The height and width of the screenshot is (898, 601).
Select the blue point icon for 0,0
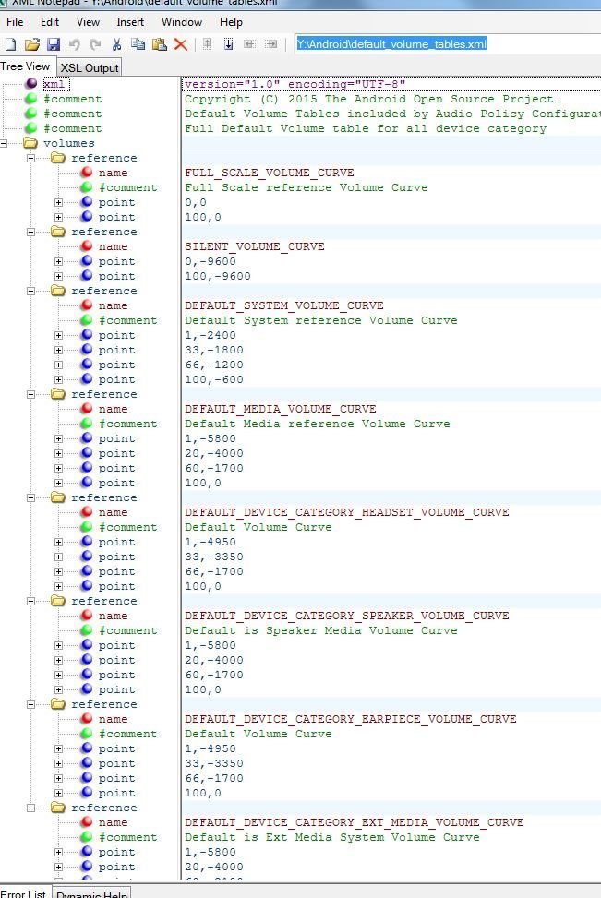[87, 201]
